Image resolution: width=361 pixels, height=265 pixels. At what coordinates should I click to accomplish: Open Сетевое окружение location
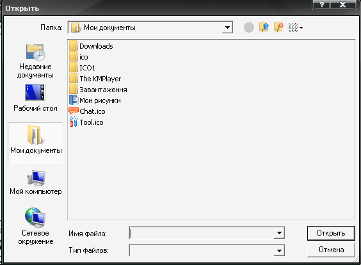point(35,226)
